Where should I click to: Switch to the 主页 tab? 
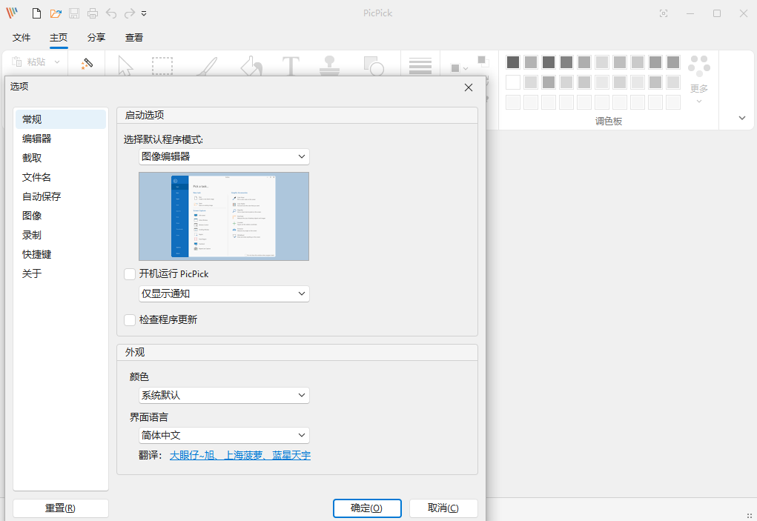[x=59, y=38]
